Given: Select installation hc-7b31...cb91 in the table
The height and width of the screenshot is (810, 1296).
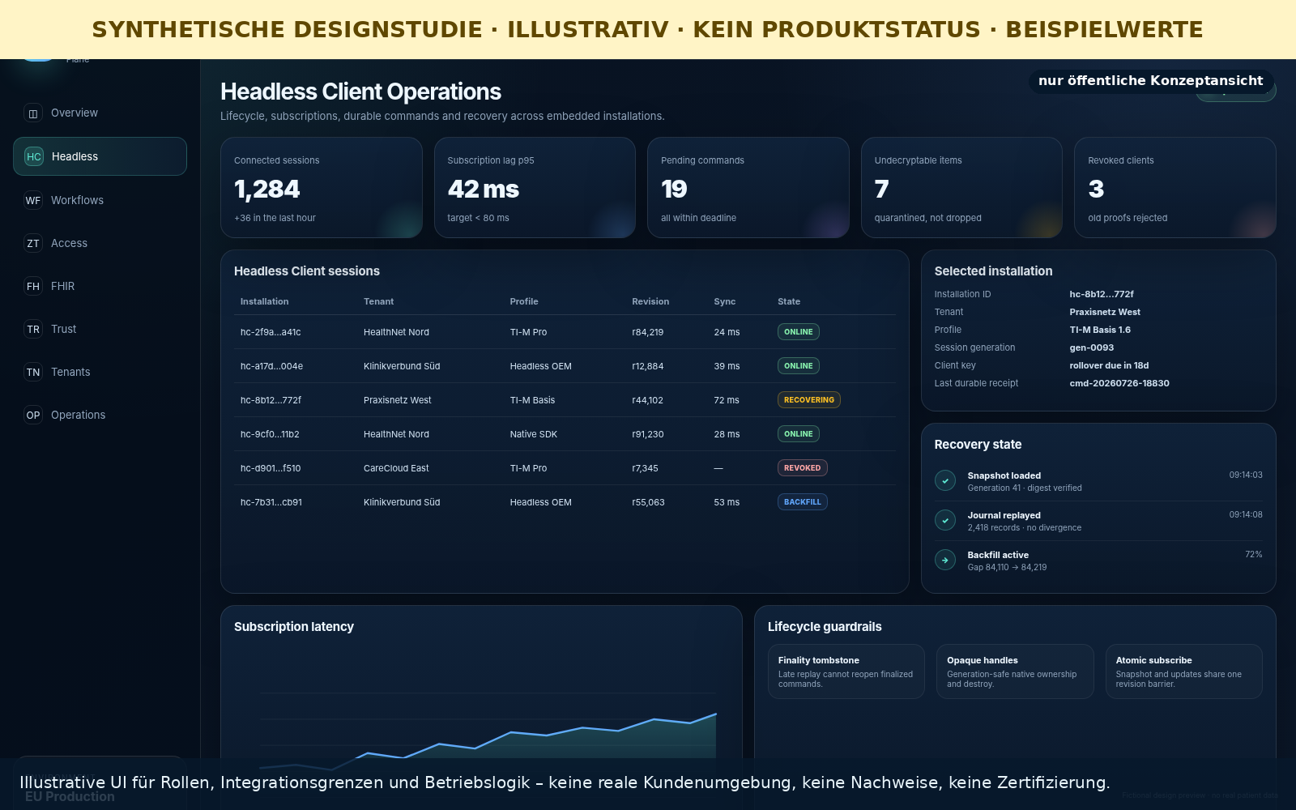Looking at the screenshot, I should click(271, 502).
